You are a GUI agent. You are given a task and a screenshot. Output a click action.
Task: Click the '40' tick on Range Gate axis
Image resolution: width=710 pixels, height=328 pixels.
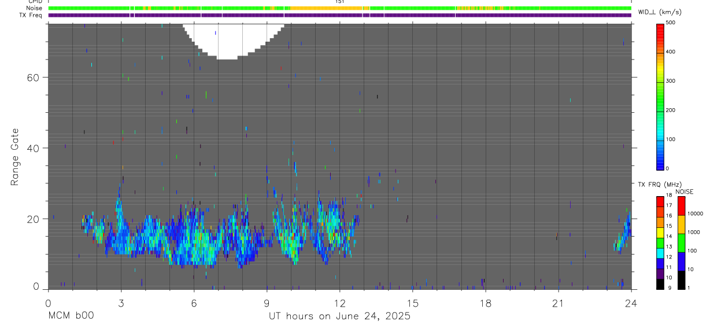pos(33,148)
